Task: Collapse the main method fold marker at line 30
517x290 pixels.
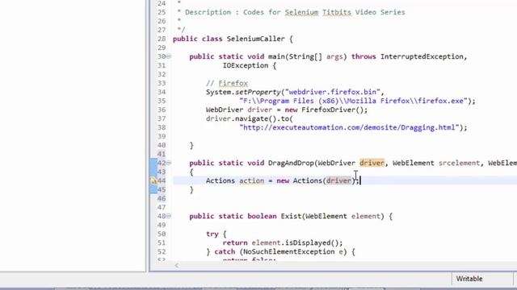Action: tap(169, 56)
